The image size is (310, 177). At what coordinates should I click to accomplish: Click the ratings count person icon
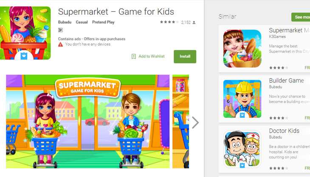point(194,22)
